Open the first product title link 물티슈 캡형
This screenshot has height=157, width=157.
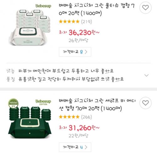tap(96, 9)
